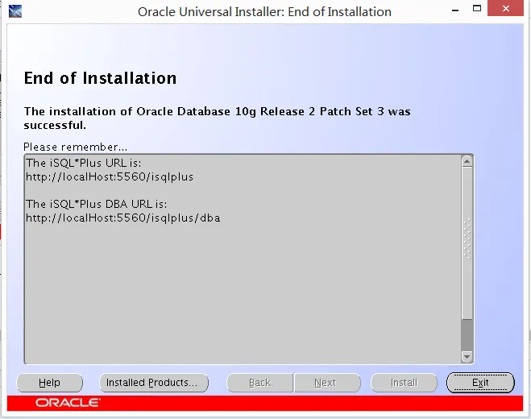Click the scrollbar down arrow
Image resolution: width=531 pixels, height=419 pixels.
coord(467,357)
